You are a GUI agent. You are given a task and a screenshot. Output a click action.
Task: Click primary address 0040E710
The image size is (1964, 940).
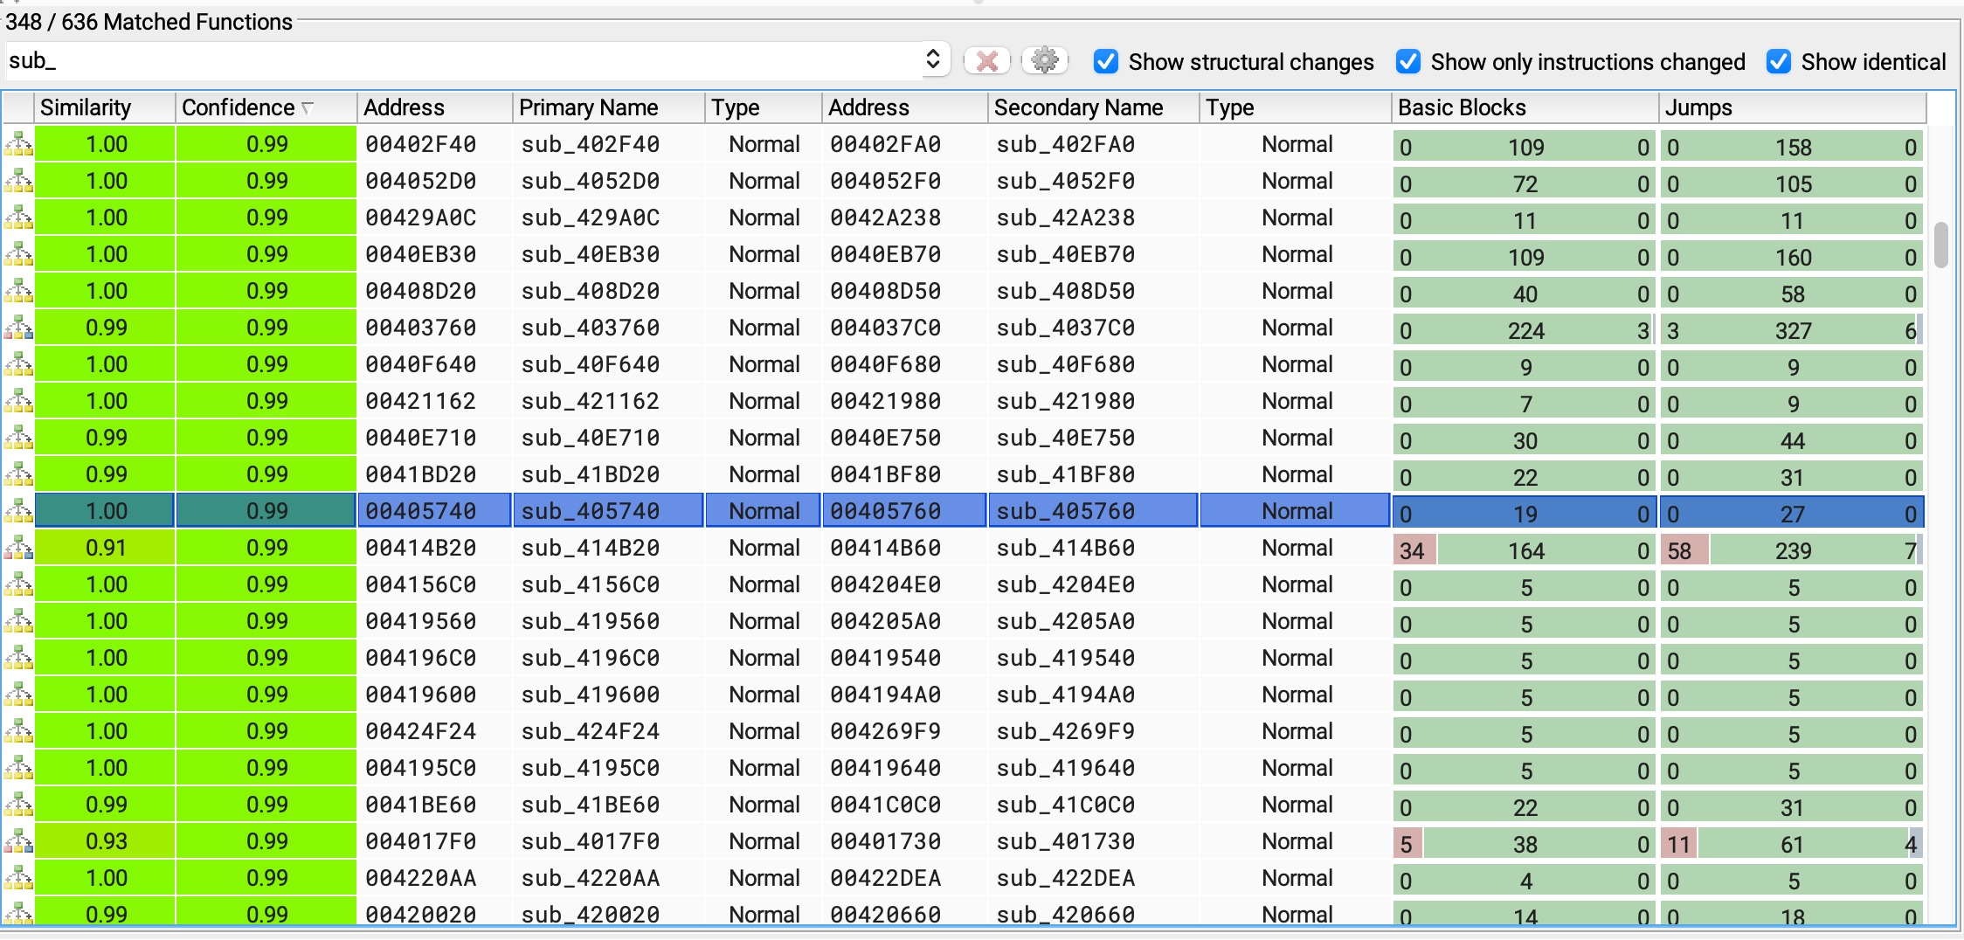point(420,438)
